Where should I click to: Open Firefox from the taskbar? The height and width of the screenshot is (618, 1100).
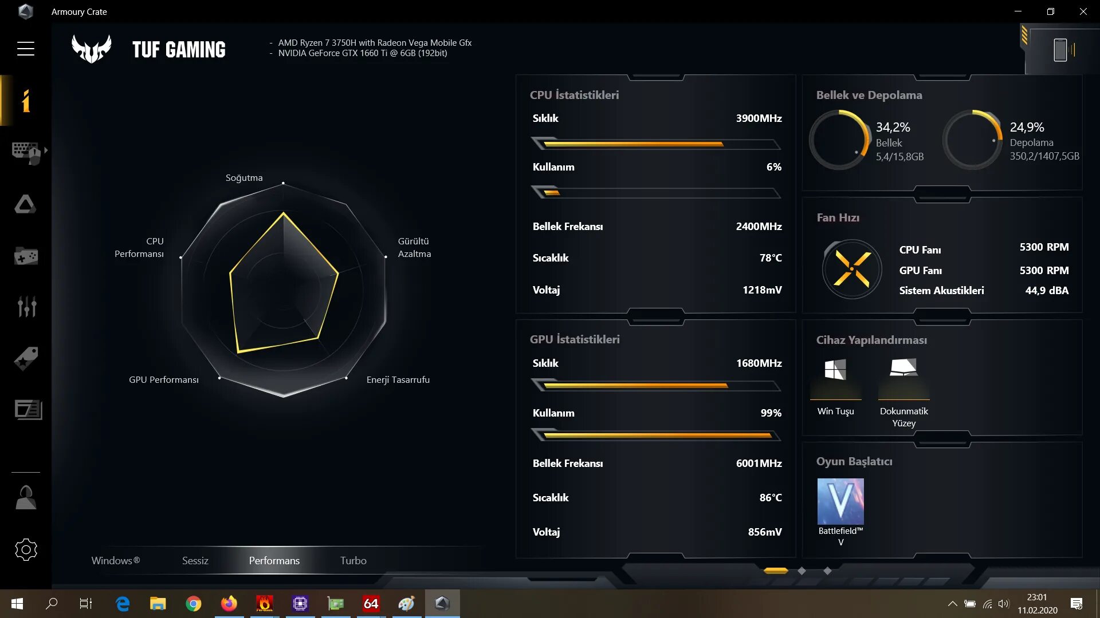pos(229,604)
